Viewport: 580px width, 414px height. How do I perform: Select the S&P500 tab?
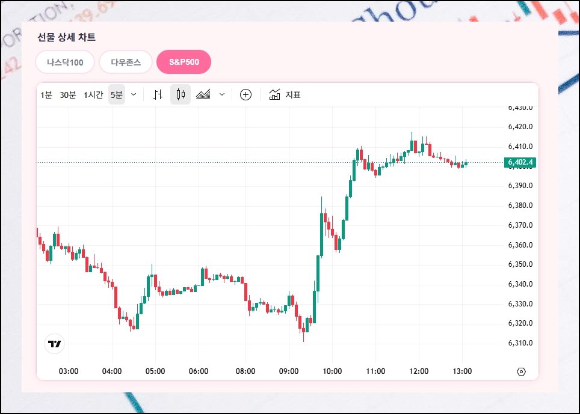[x=184, y=62]
